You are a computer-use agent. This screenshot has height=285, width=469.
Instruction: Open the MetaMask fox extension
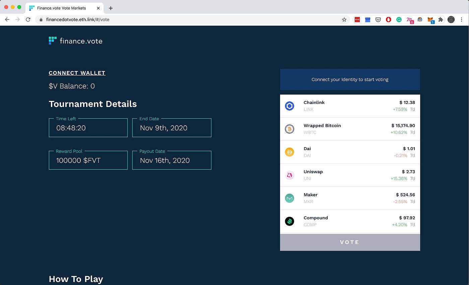pos(430,20)
